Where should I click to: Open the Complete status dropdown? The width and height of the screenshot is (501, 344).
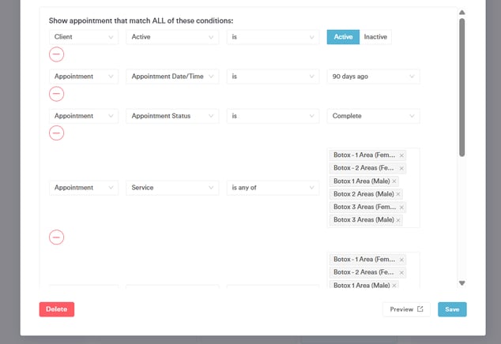tap(373, 116)
